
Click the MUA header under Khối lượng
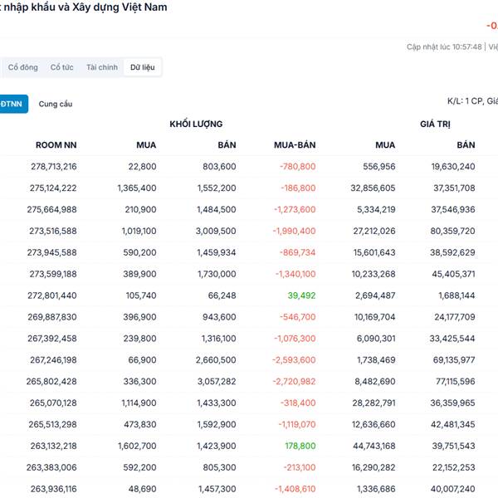click(146, 145)
